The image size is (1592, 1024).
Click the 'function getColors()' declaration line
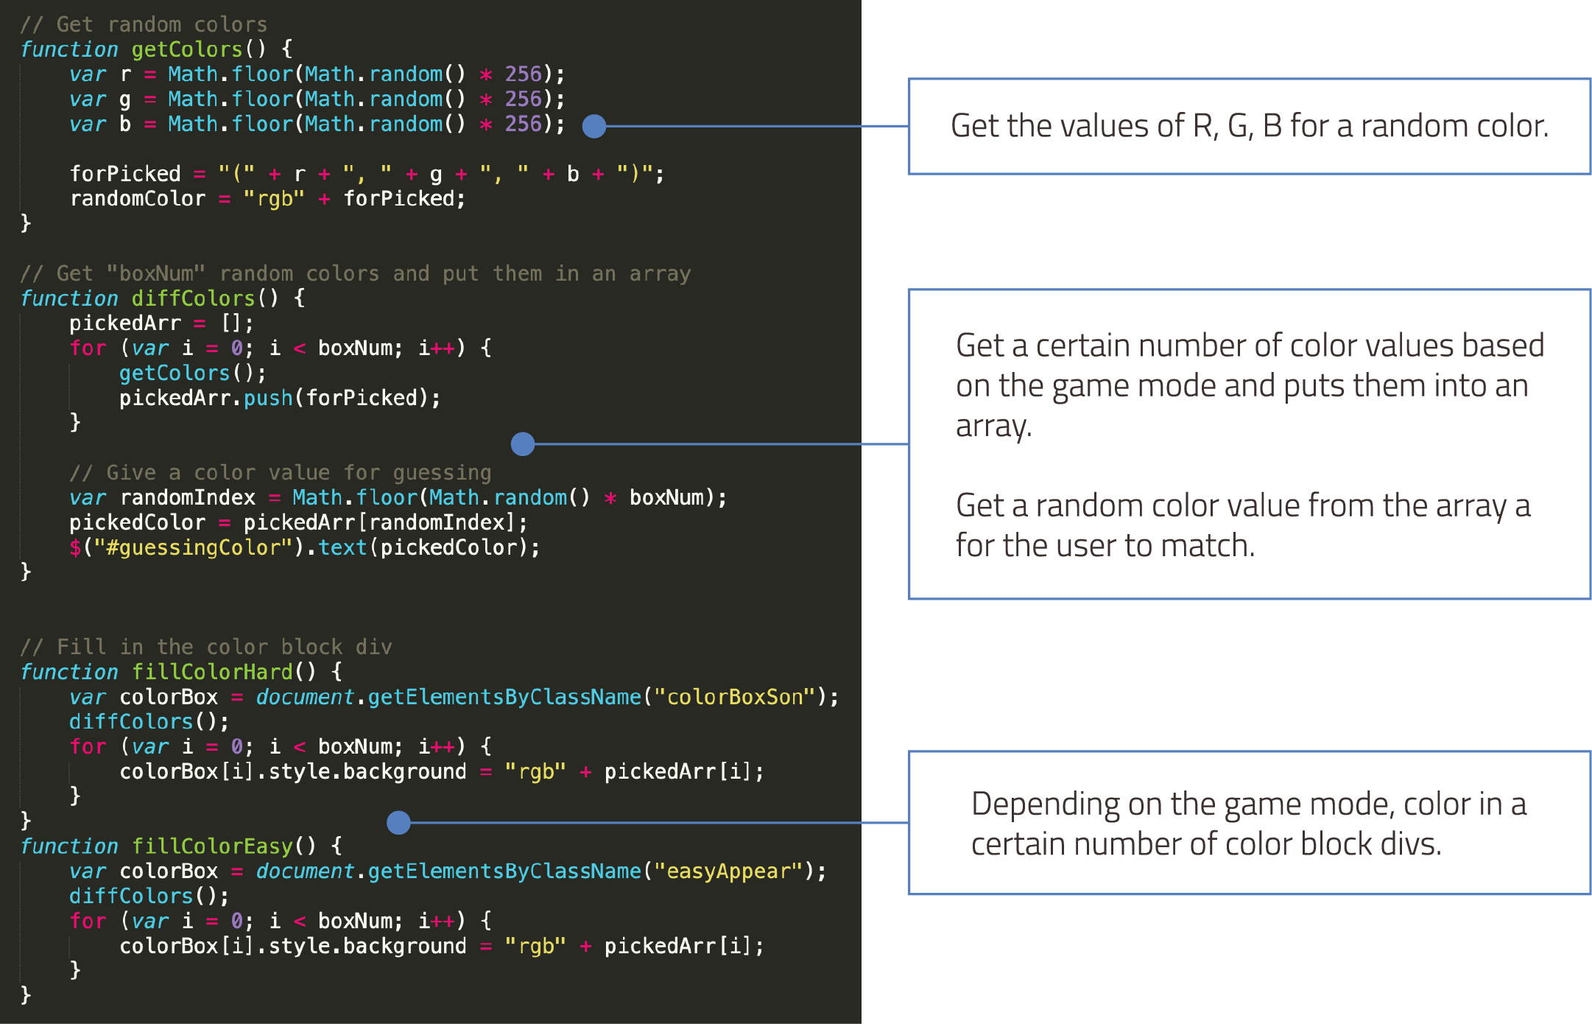(156, 49)
